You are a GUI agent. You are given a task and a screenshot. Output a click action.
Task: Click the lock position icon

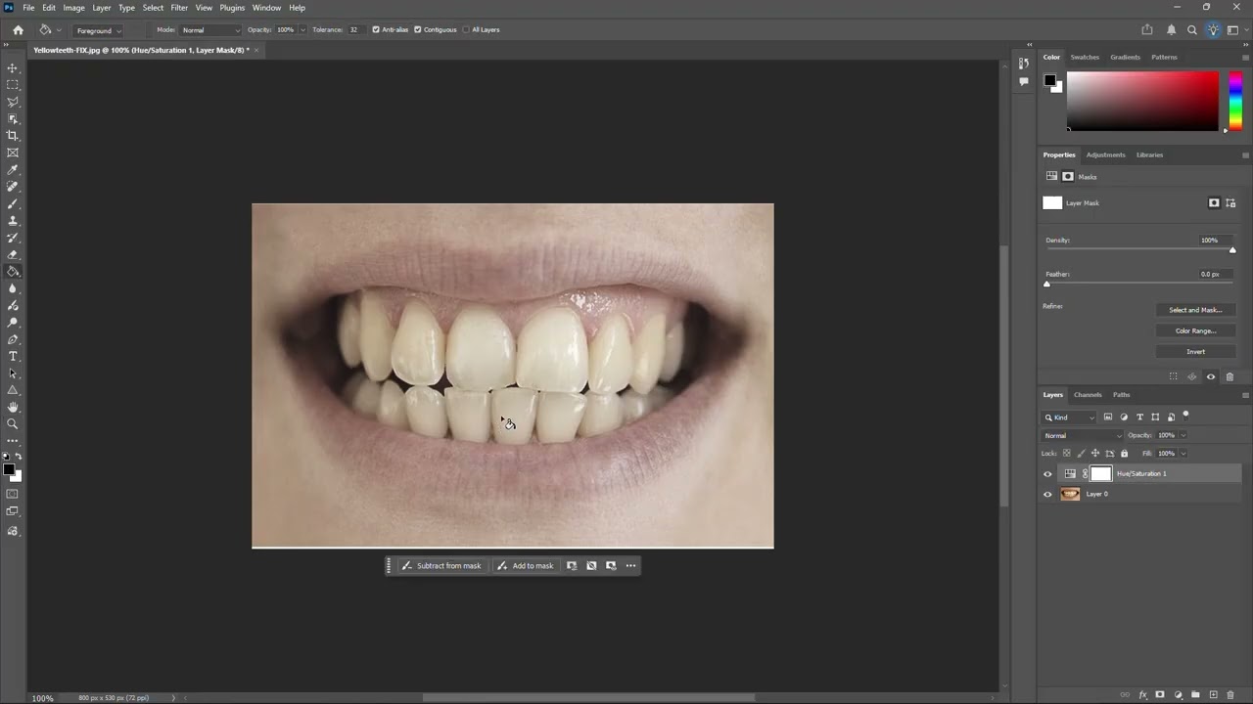coord(1095,453)
